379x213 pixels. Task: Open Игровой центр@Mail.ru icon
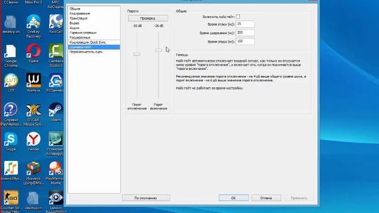33,173
